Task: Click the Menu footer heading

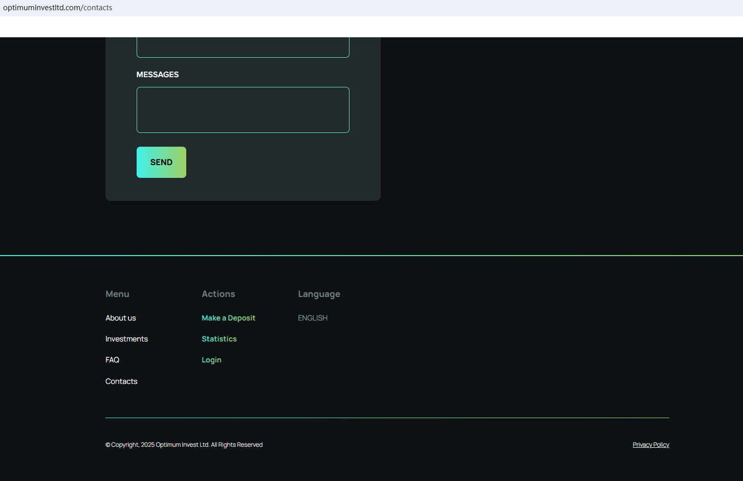Action: click(x=117, y=294)
